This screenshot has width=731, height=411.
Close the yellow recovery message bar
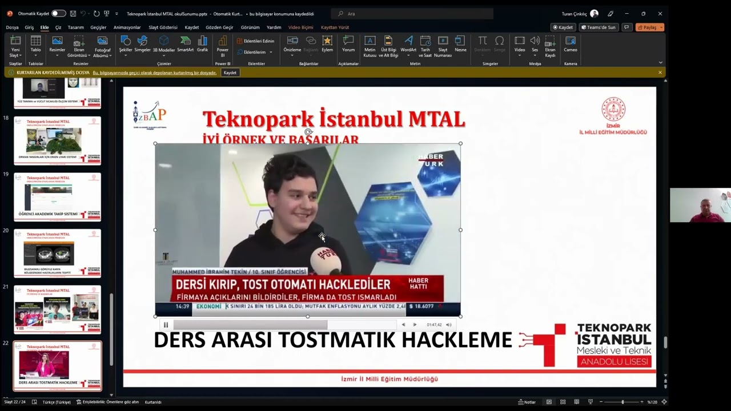point(660,72)
